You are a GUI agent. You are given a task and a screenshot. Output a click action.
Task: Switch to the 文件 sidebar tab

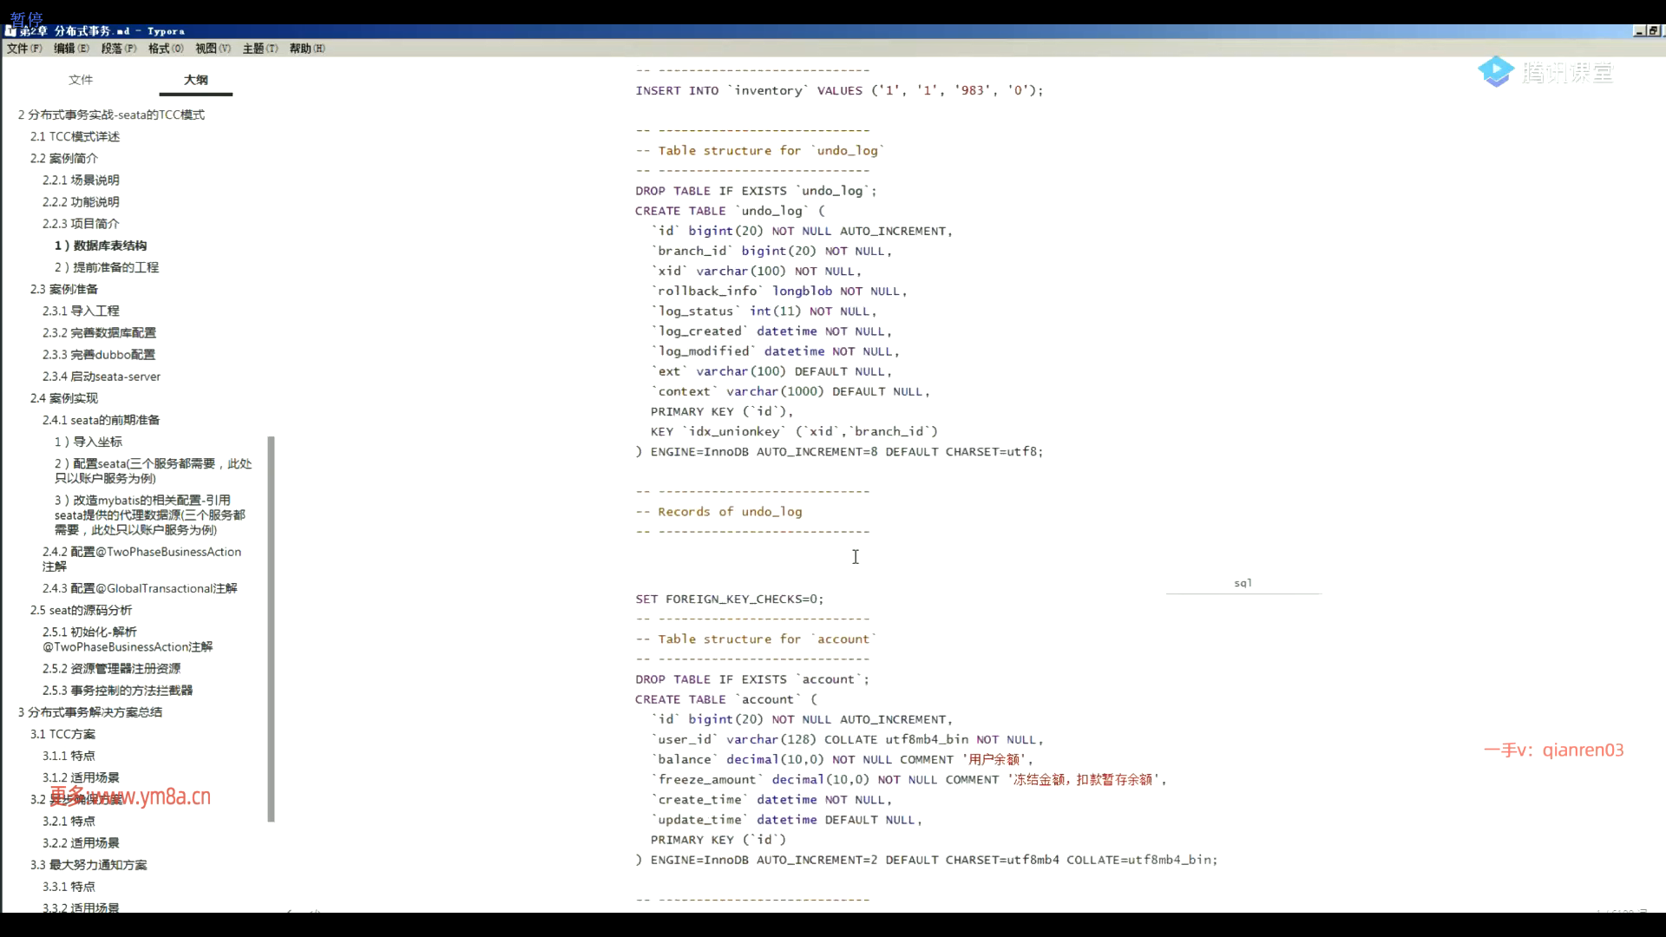tap(81, 80)
